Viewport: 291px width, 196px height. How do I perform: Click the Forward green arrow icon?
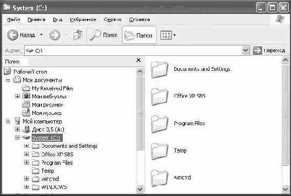(55, 35)
